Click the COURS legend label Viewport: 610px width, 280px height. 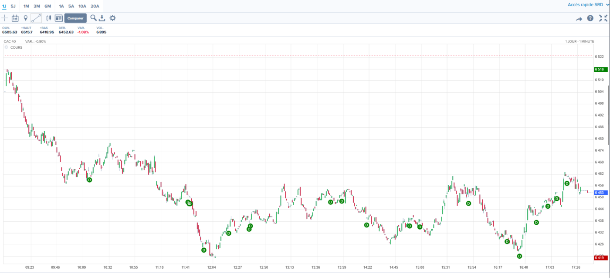click(16, 47)
